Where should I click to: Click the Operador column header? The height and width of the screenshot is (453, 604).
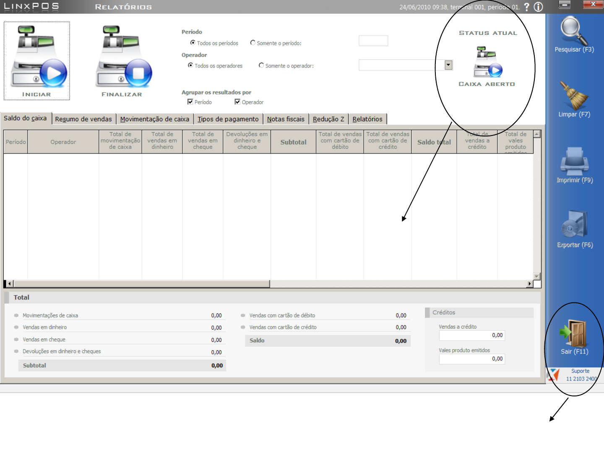point(63,142)
